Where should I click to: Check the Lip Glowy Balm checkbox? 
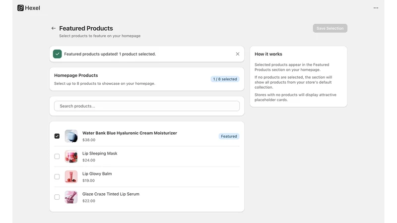(57, 177)
